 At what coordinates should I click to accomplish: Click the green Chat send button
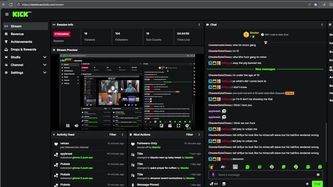[317, 184]
